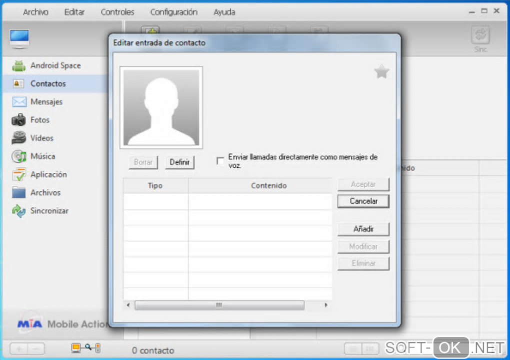Click the minus button at bottom left

click(36, 349)
